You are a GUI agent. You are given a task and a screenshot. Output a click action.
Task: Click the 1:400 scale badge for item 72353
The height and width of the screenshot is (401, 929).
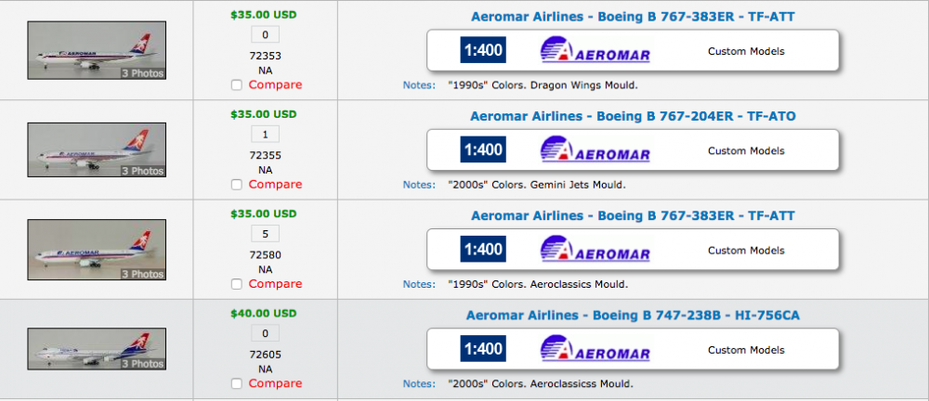coord(482,50)
